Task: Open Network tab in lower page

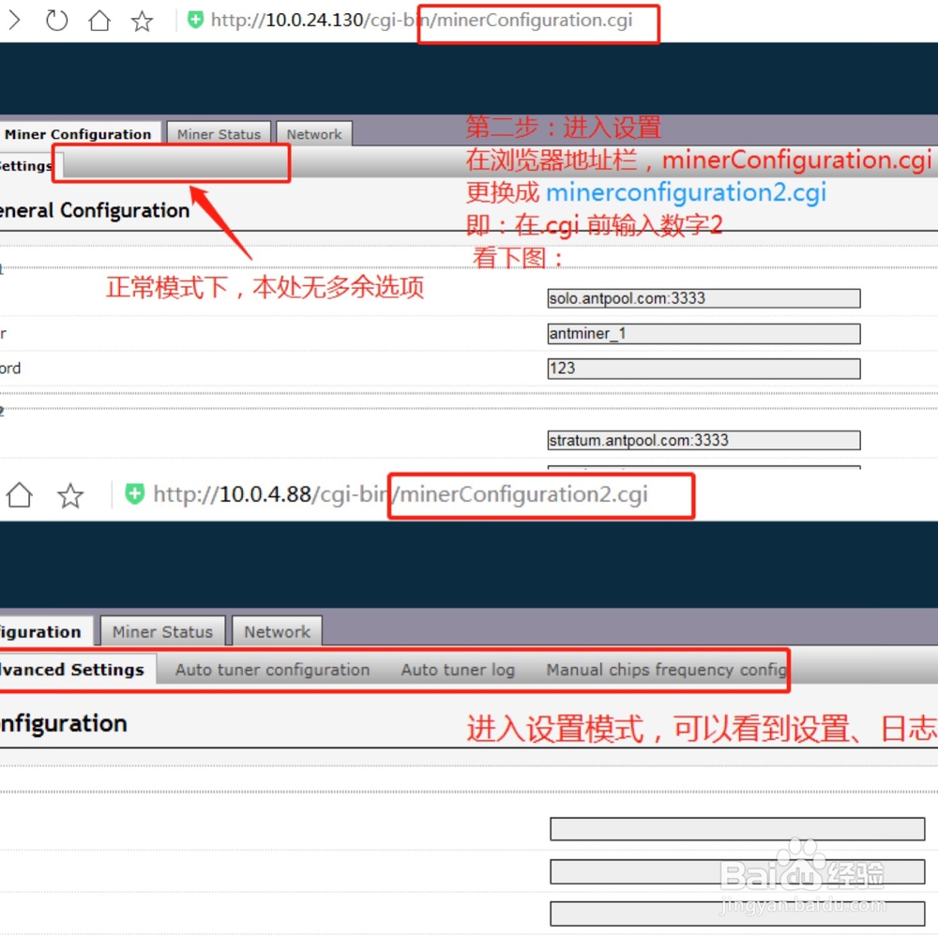Action: pyautogui.click(x=277, y=632)
